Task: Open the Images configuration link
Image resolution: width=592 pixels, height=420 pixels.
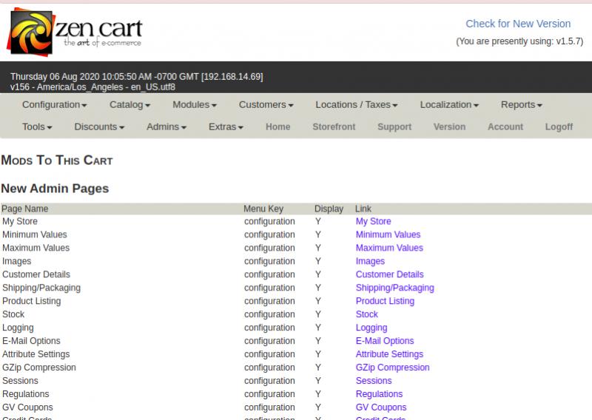Action: tap(370, 261)
